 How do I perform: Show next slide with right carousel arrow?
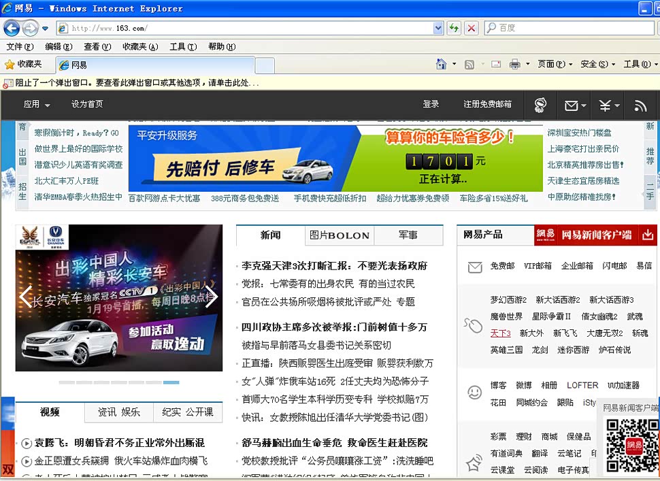coord(212,296)
